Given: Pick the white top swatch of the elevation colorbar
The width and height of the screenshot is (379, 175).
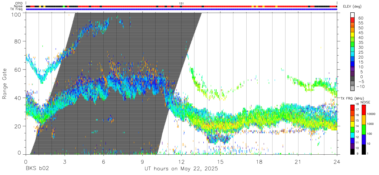Looking at the screenshot, I should (352, 15).
